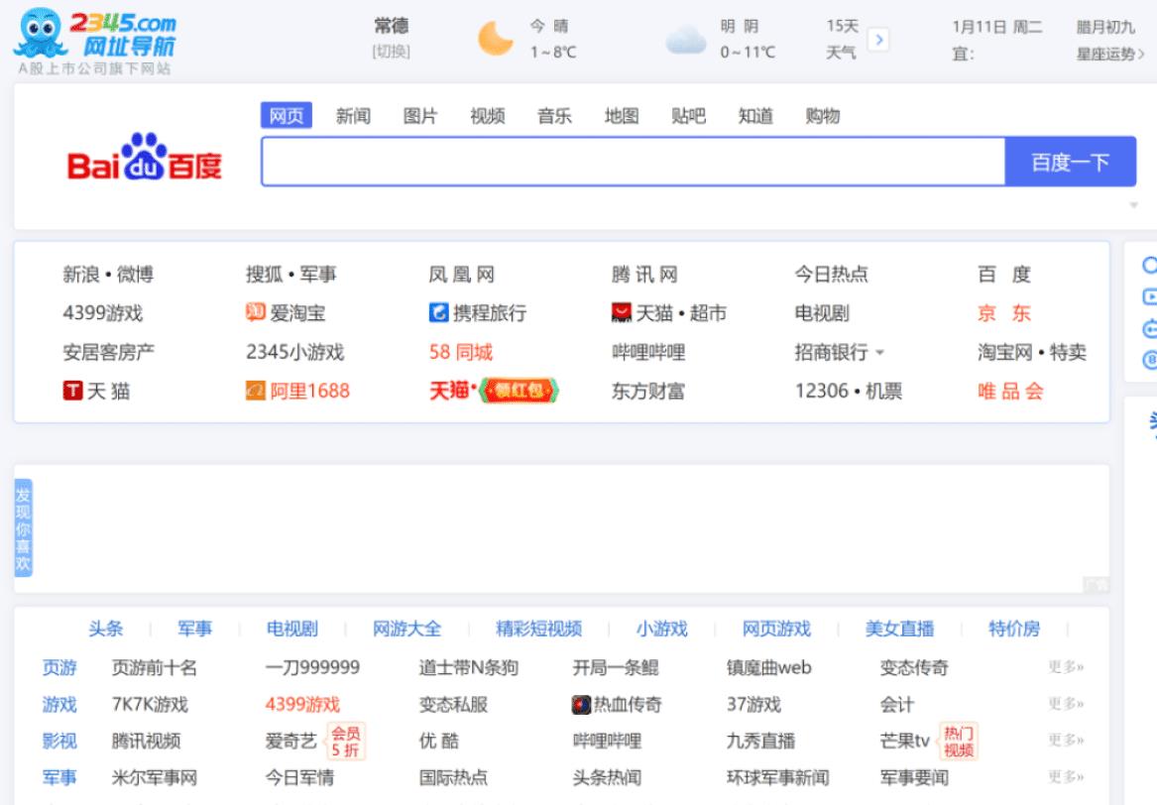Click the 发现你喜欢 side tab

tap(23, 527)
